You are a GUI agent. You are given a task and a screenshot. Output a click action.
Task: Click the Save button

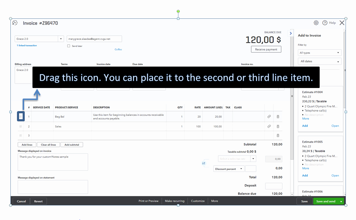[x=304, y=201]
